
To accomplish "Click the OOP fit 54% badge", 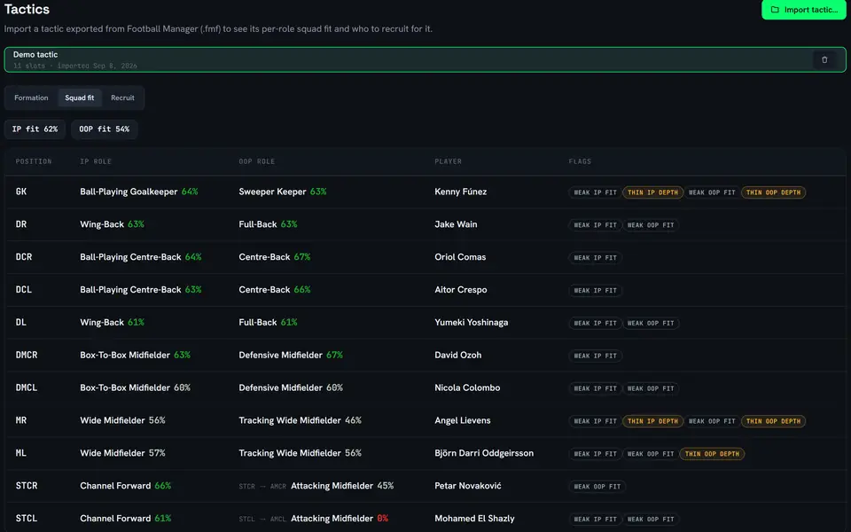I will [105, 129].
